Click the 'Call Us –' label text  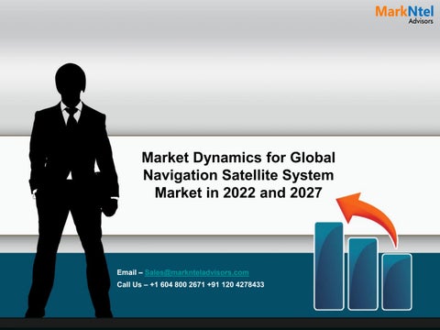(132, 284)
